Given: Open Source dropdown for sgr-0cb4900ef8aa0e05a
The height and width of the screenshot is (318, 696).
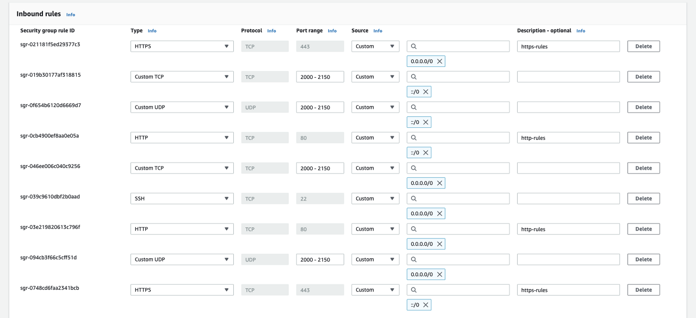Looking at the screenshot, I should pos(375,138).
